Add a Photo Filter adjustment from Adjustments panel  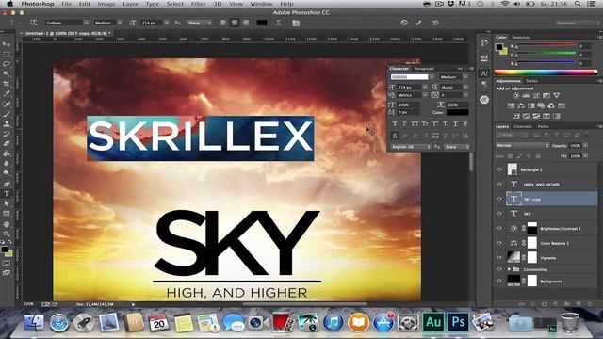(541, 105)
